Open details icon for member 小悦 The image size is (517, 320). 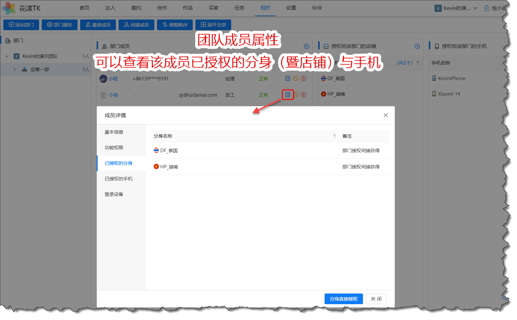click(287, 95)
